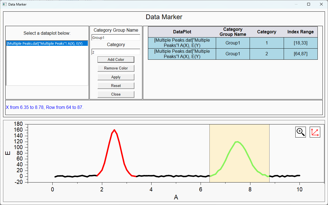
Task: Click the Close button below Reset
Action: coord(116,94)
